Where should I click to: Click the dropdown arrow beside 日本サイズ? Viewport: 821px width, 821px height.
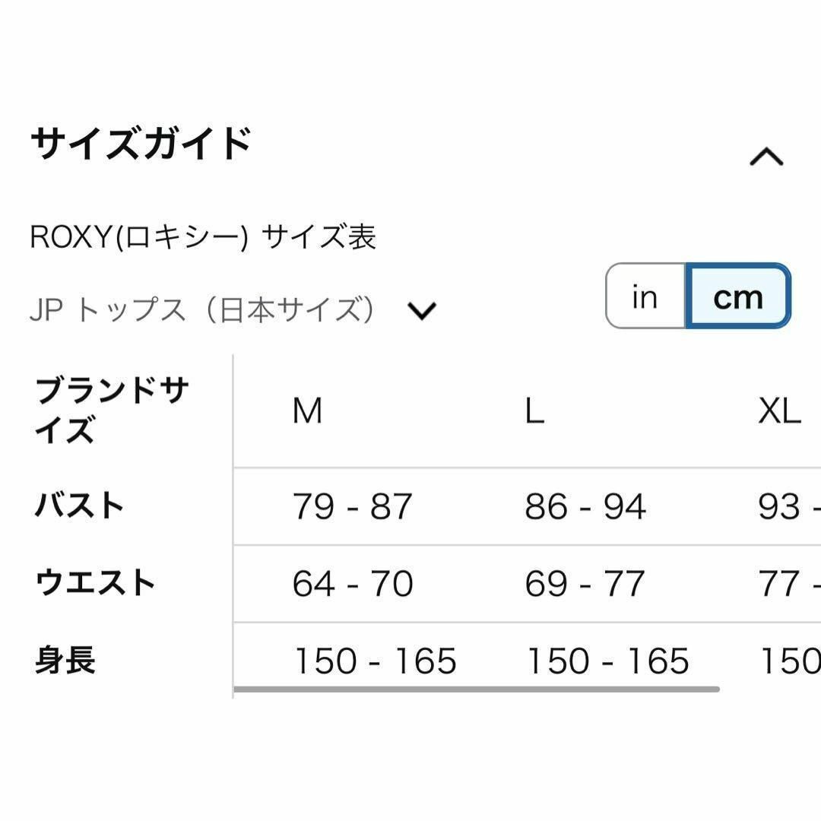point(421,311)
